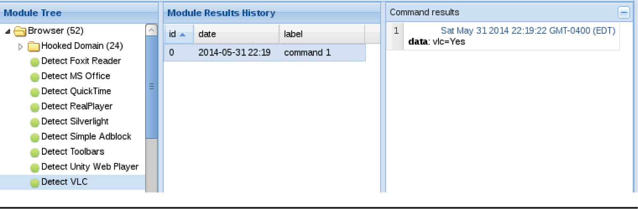This screenshot has width=638, height=209.
Task: Click the green icon beside Detect Simple Adblock
Action: 35,137
